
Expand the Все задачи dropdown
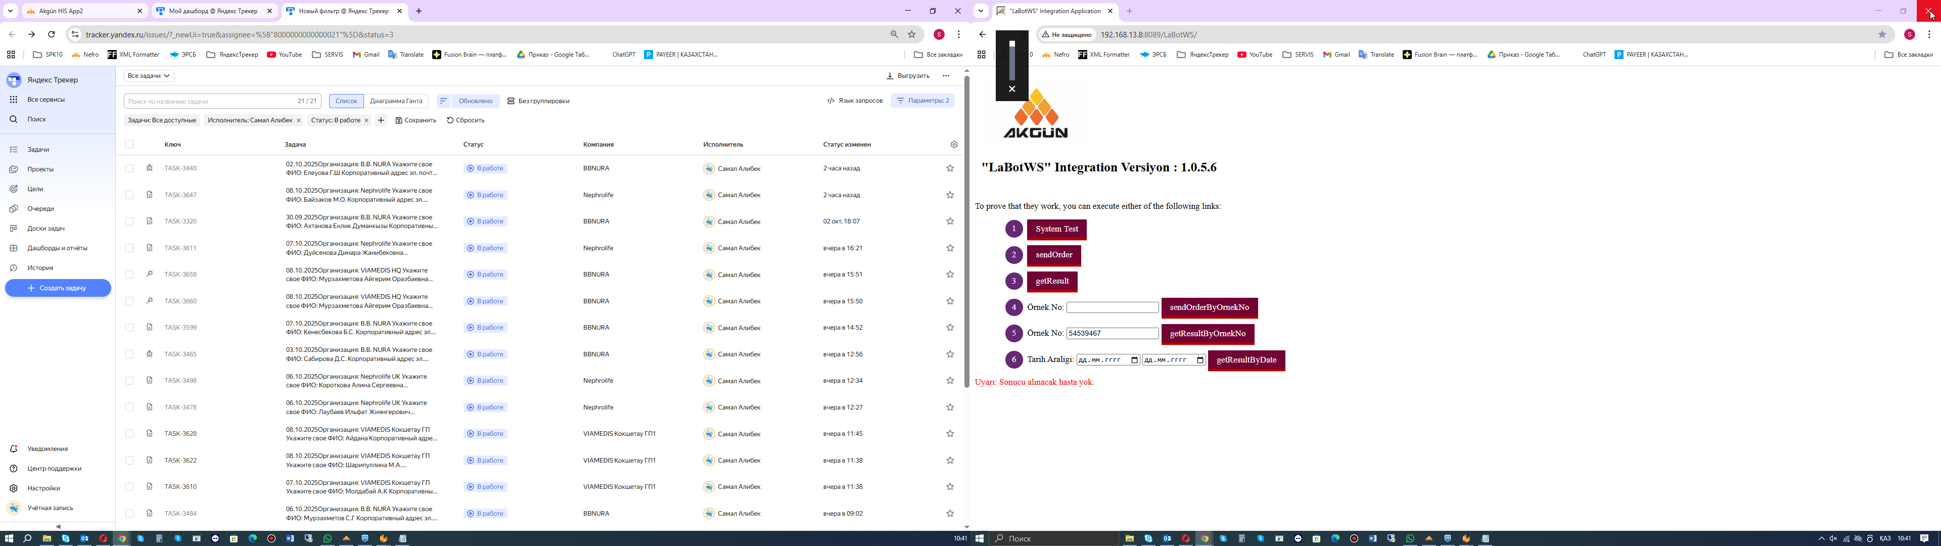click(x=149, y=76)
